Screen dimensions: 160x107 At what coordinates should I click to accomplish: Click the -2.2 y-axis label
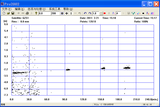(x=6, y=69)
